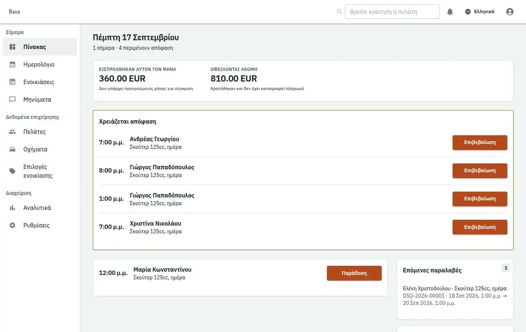Click the Επόμενες παραλαβές heading
This screenshot has width=526, height=332.
tap(432, 271)
